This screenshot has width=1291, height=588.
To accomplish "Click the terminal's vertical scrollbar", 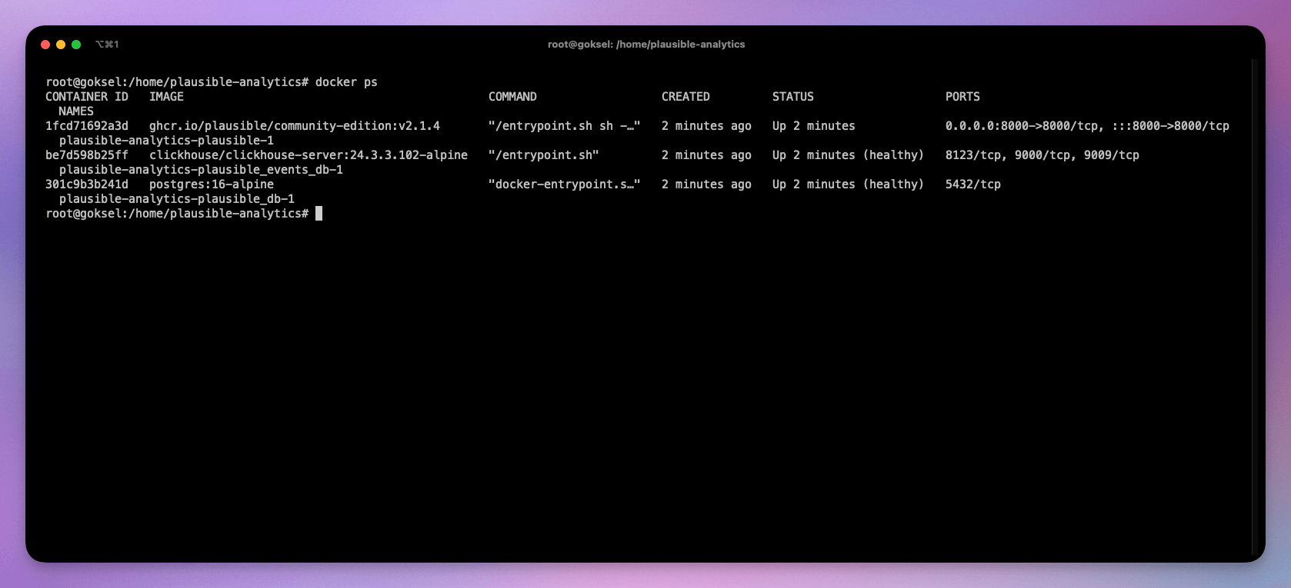I will coord(1253,307).
